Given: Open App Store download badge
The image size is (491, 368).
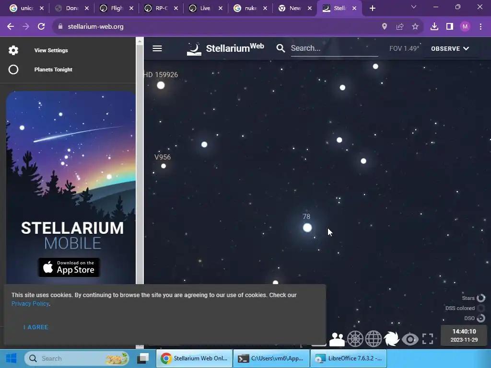Looking at the screenshot, I should [x=69, y=267].
